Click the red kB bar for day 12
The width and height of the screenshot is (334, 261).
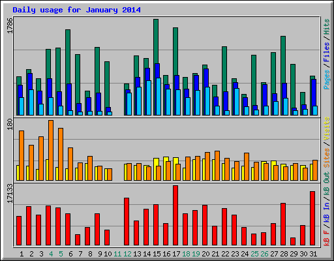tap(127, 222)
